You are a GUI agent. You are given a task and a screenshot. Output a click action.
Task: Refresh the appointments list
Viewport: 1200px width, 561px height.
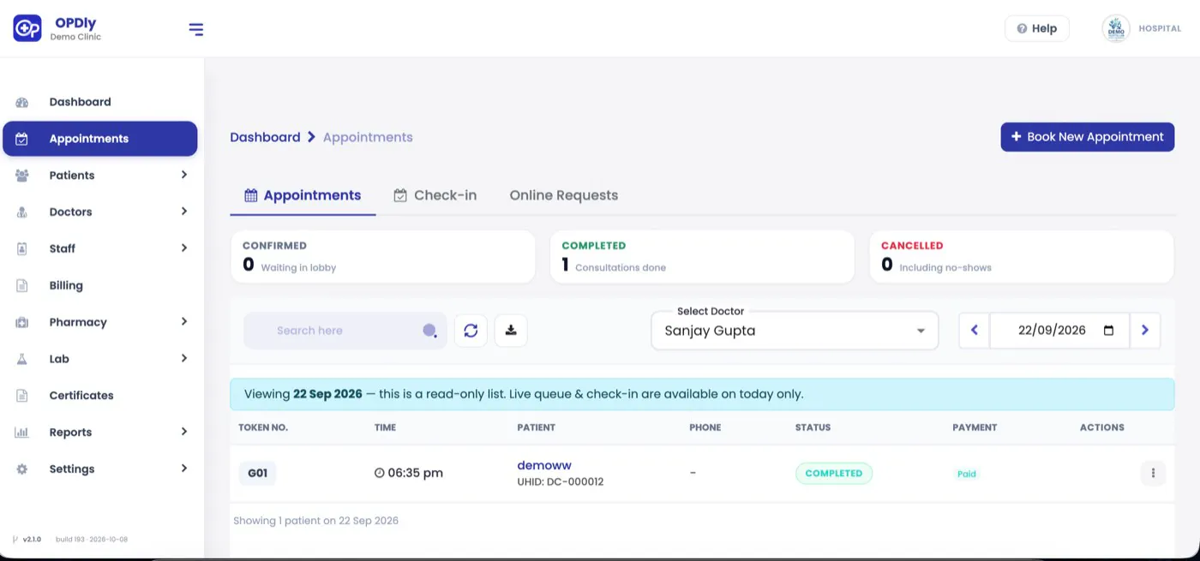point(471,331)
